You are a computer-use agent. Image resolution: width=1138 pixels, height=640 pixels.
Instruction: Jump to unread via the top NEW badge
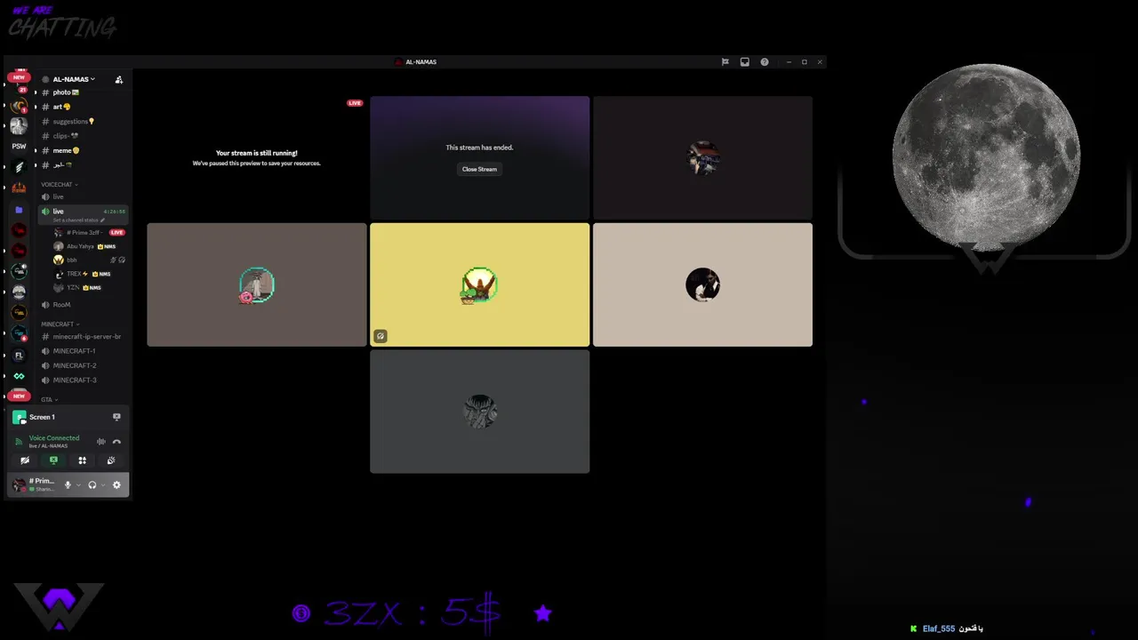[19, 77]
